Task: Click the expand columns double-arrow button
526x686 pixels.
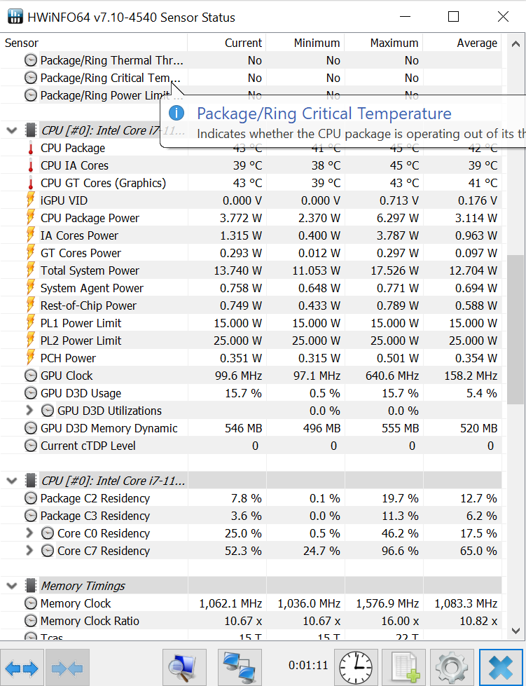Action: 21,668
